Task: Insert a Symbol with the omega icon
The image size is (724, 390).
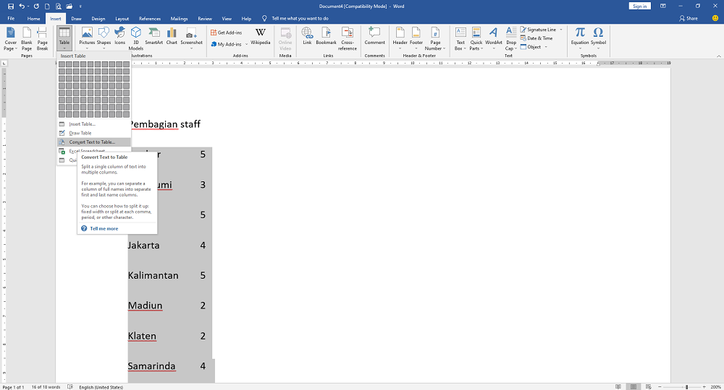Action: point(599,39)
